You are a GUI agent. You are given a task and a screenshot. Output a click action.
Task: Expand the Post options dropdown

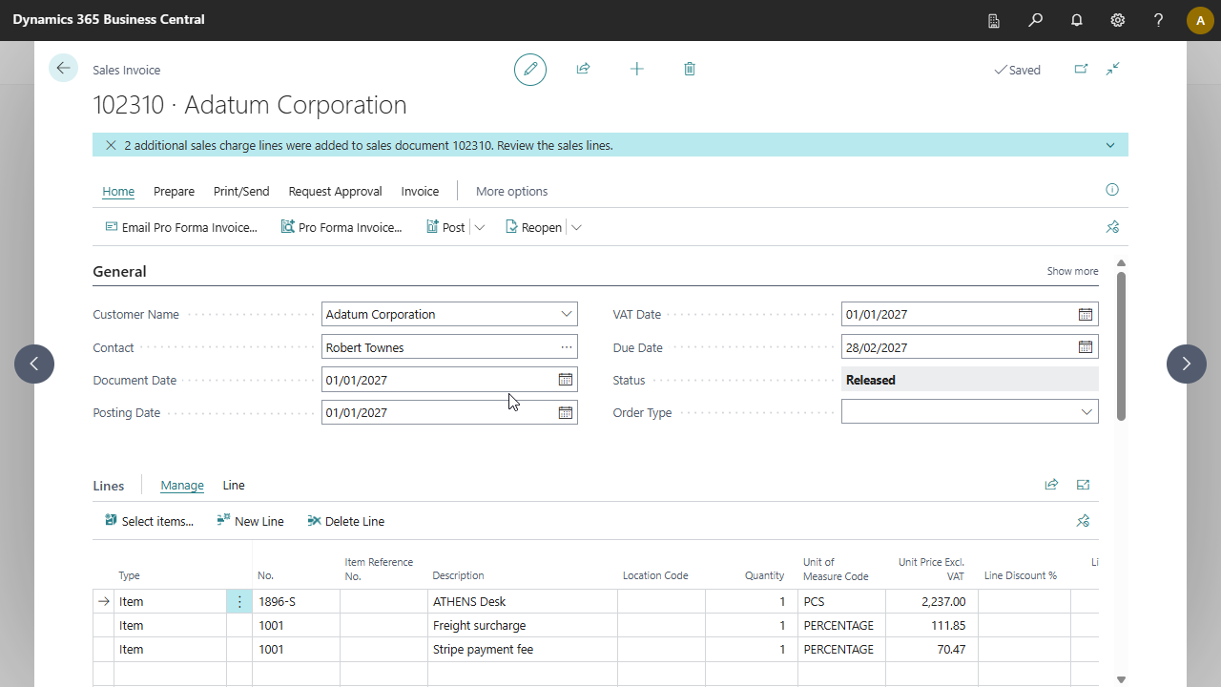tap(480, 227)
